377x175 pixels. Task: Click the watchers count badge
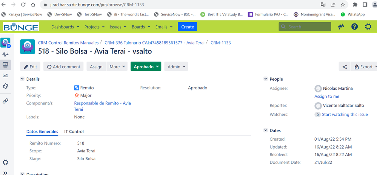tap(318, 115)
